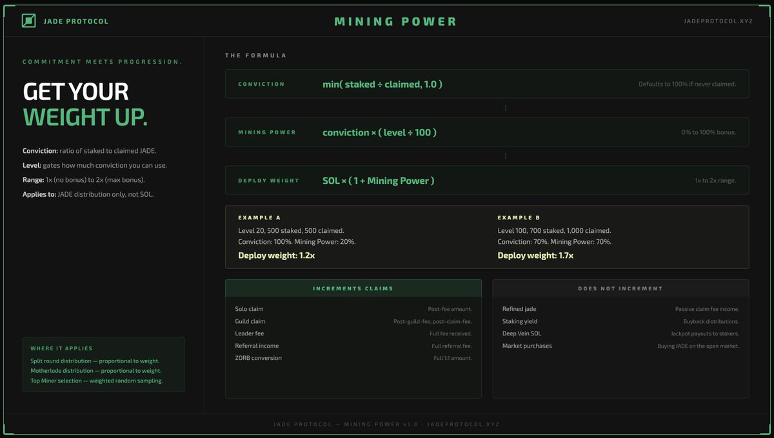Click the DEPLOY WEIGHT formula row label
Screen dimensions: 774x438
[269, 181]
